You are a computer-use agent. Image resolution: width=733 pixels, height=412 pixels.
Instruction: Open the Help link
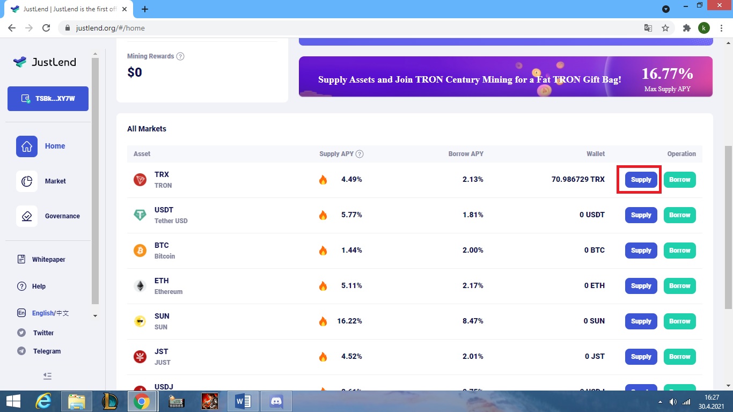click(39, 286)
